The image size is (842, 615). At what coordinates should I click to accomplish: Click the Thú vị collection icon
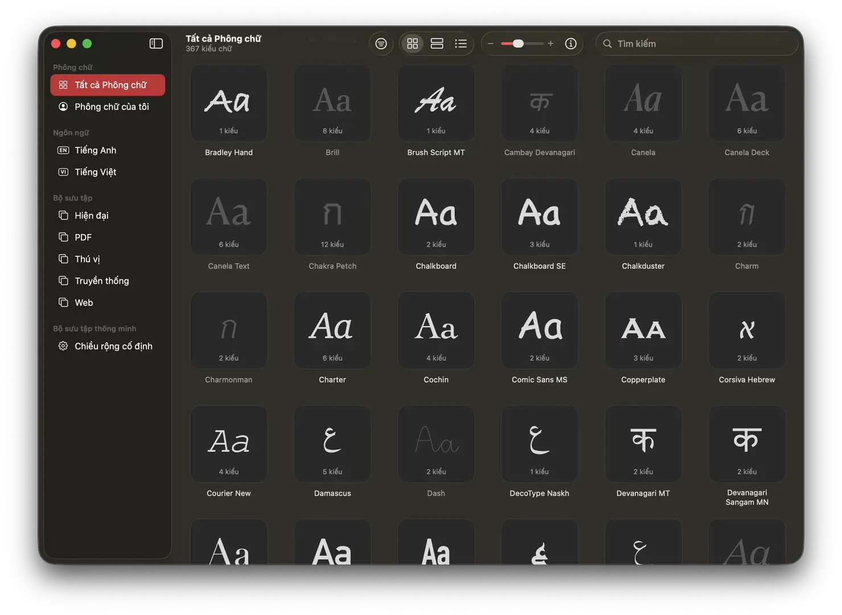(63, 259)
